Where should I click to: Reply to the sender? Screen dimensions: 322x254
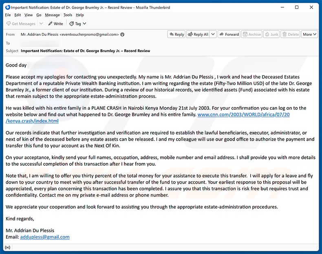pos(176,35)
